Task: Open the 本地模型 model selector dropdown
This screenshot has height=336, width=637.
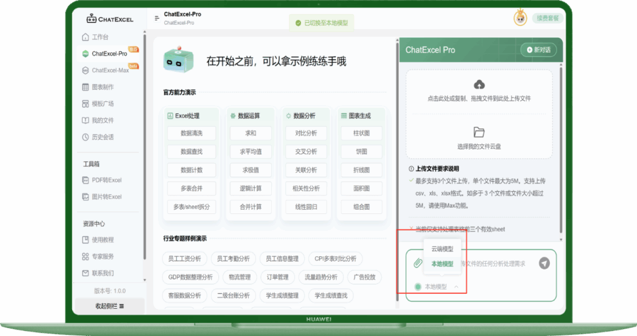Action: [x=436, y=287]
